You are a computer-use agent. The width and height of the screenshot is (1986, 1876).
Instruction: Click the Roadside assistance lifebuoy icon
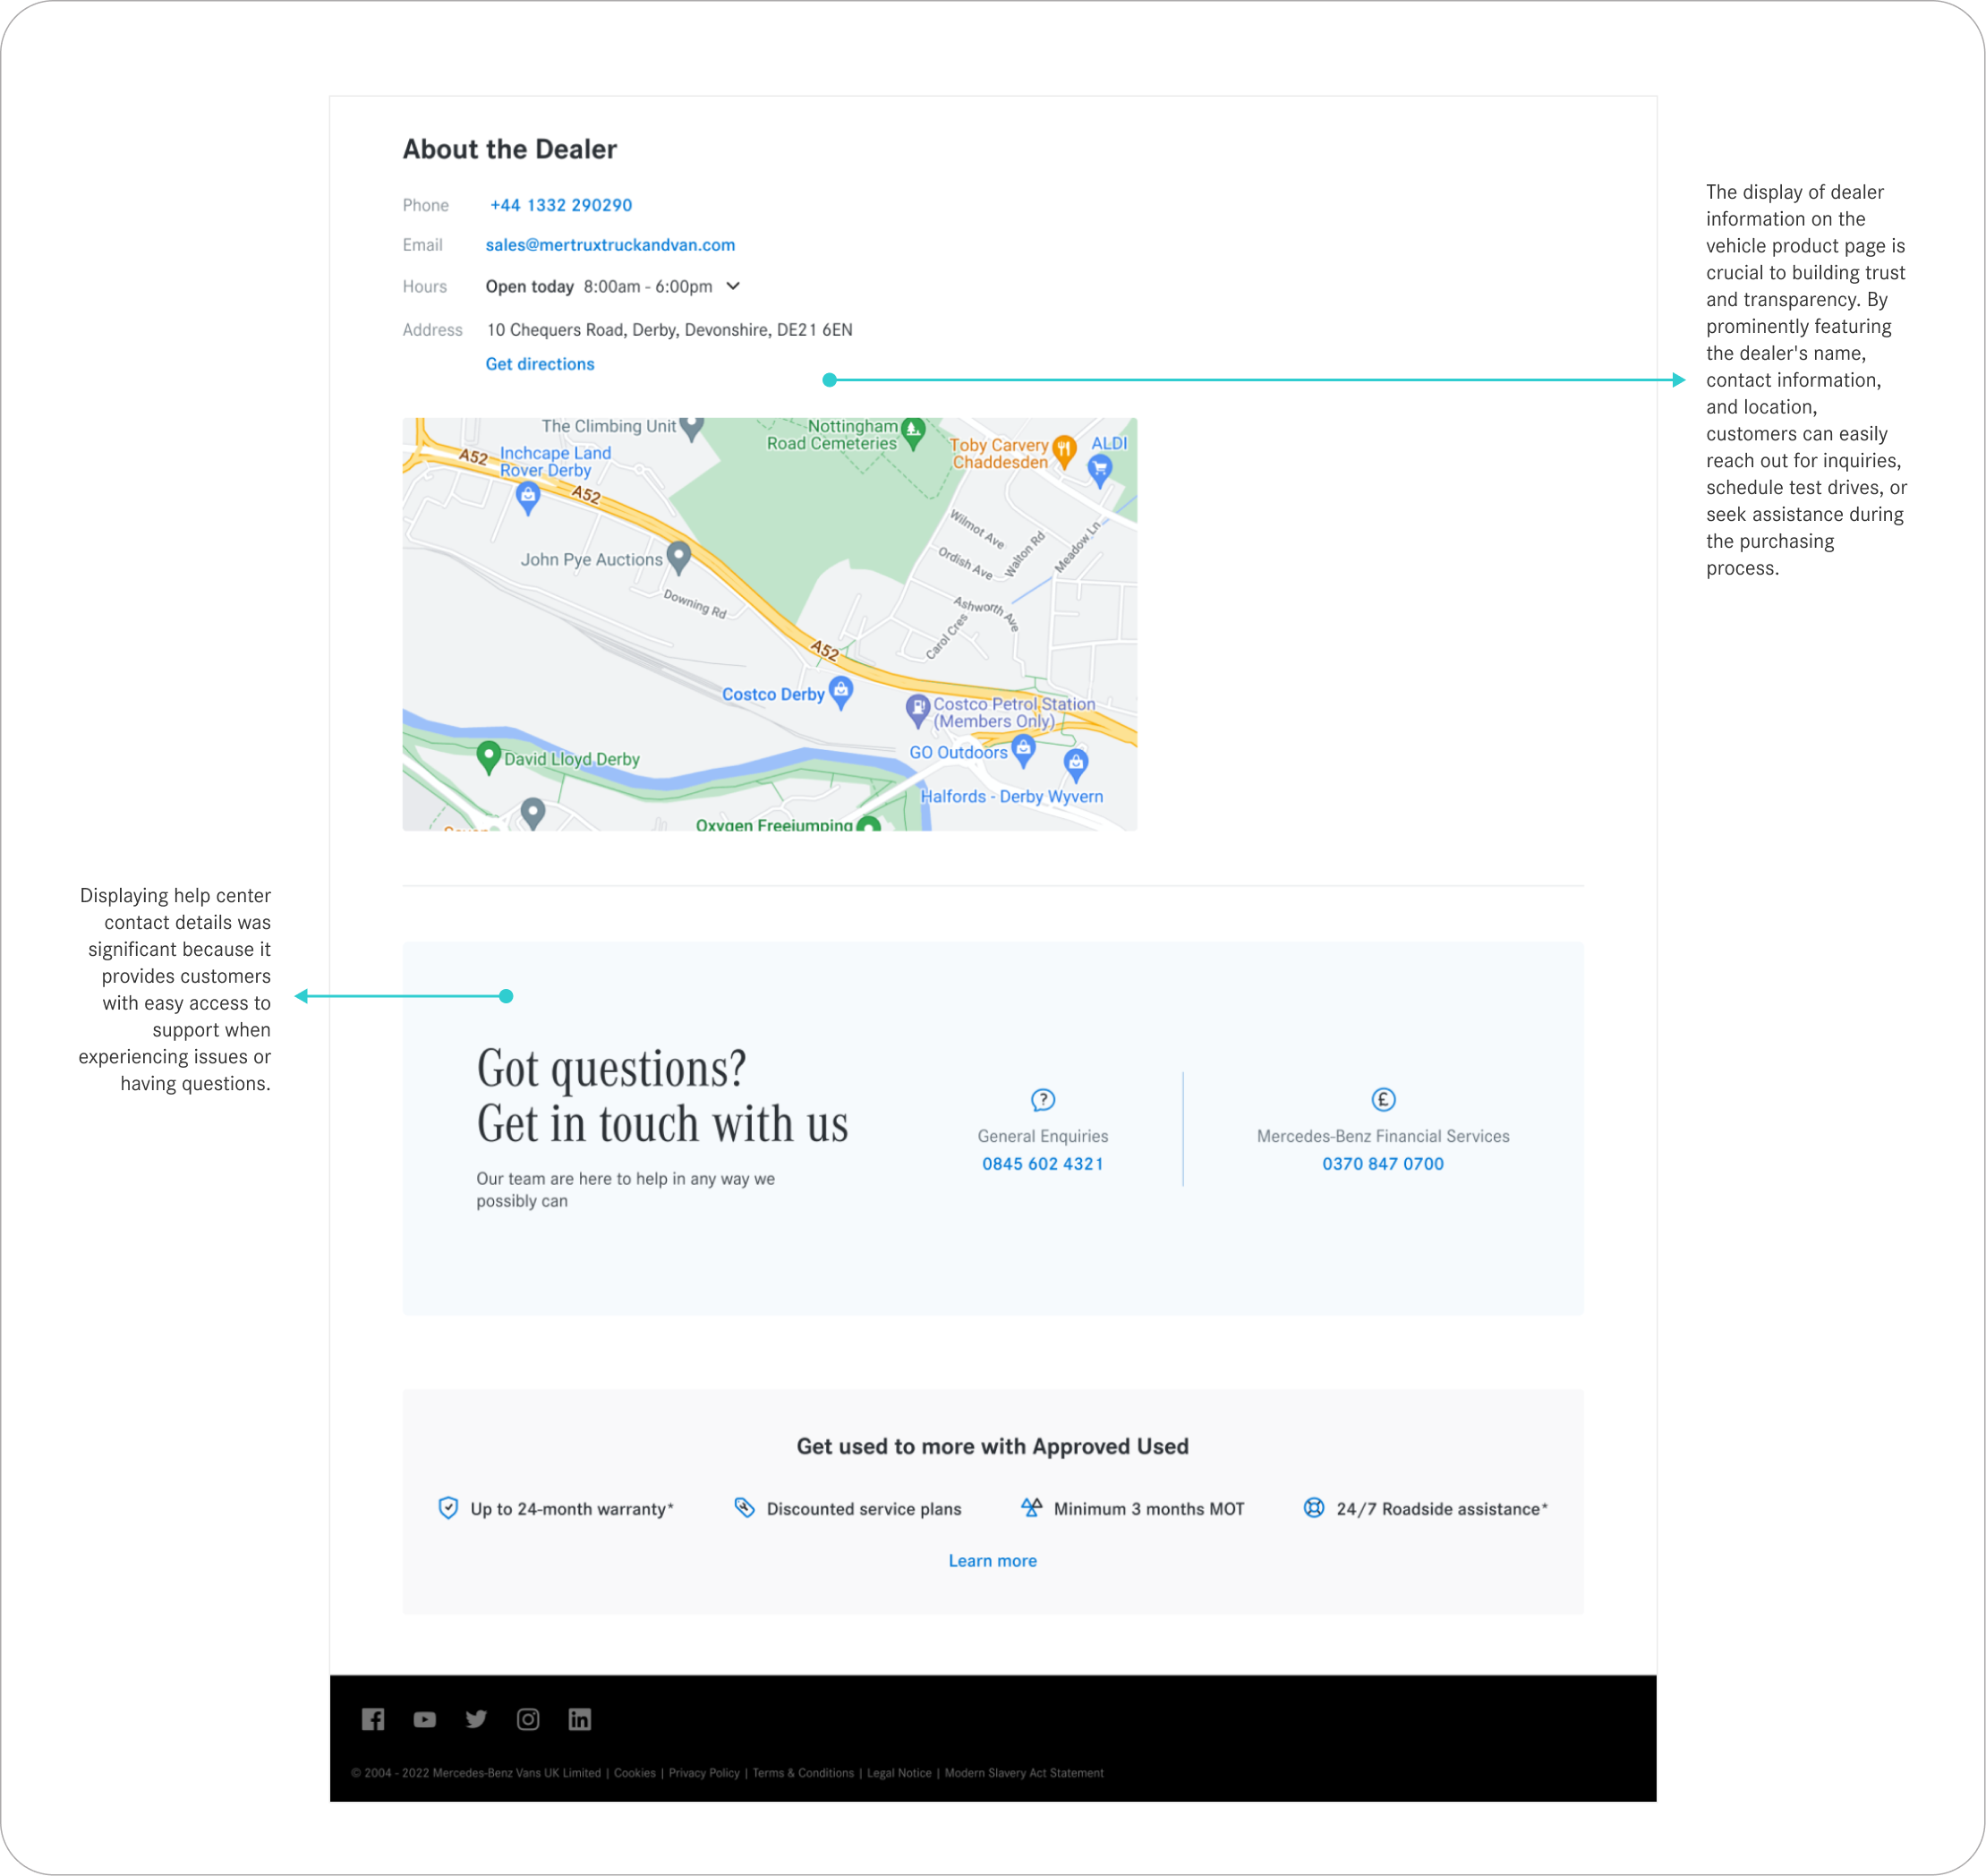[x=1314, y=1508]
